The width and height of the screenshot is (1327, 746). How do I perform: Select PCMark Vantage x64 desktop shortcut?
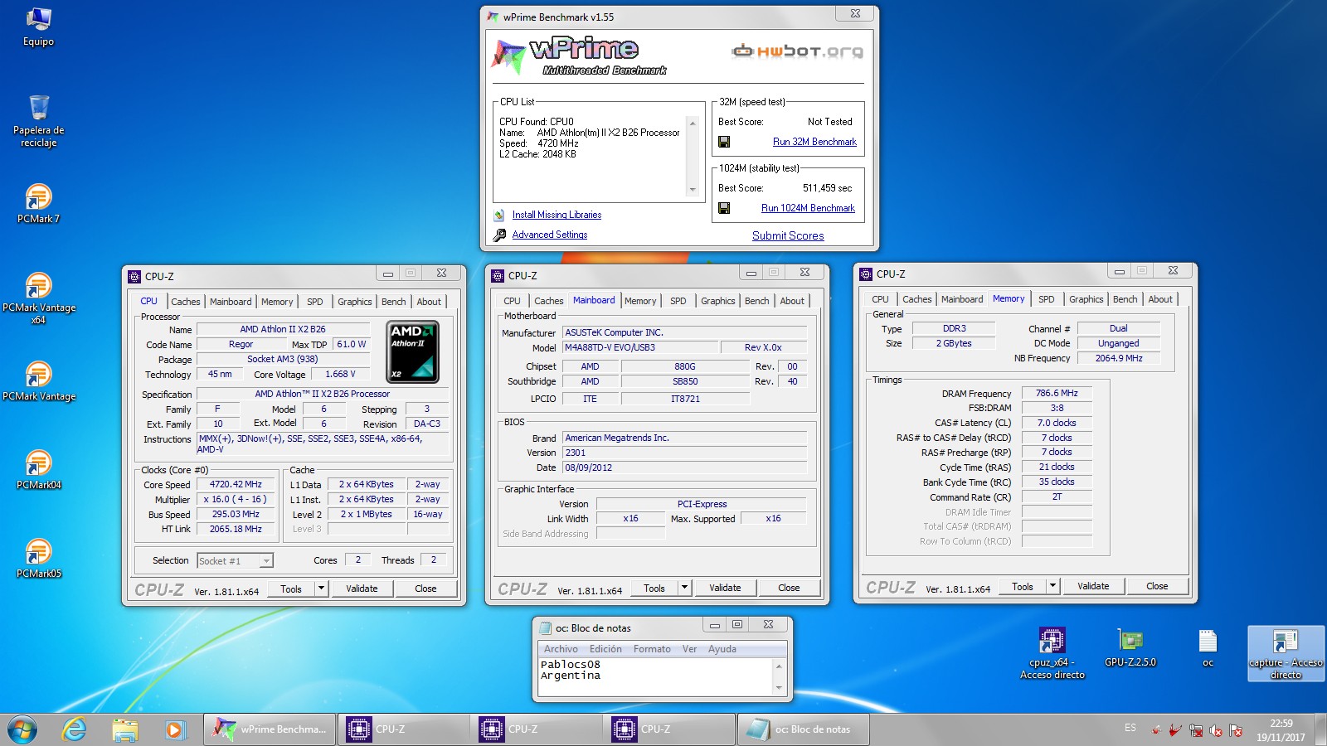38,298
